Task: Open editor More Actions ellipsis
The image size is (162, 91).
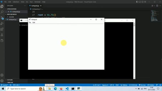Action: pyautogui.click(x=160, y=6)
